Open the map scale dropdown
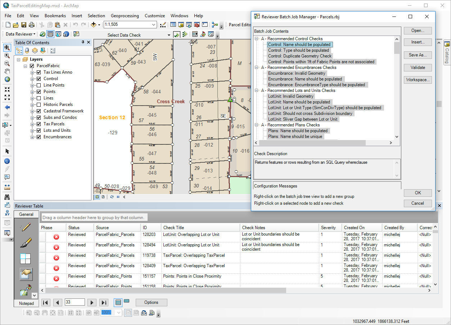 click(154, 25)
